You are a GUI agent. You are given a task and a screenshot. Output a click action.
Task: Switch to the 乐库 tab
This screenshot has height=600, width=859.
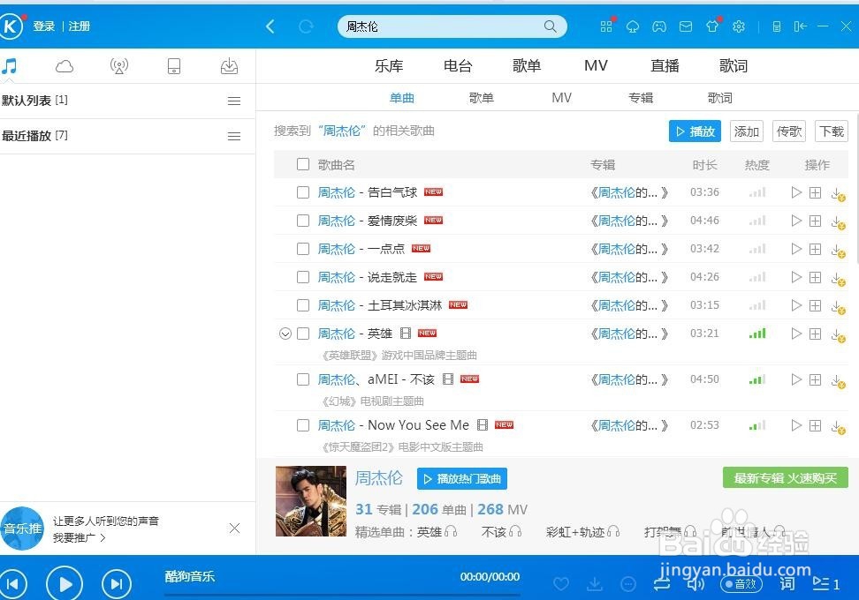(389, 66)
